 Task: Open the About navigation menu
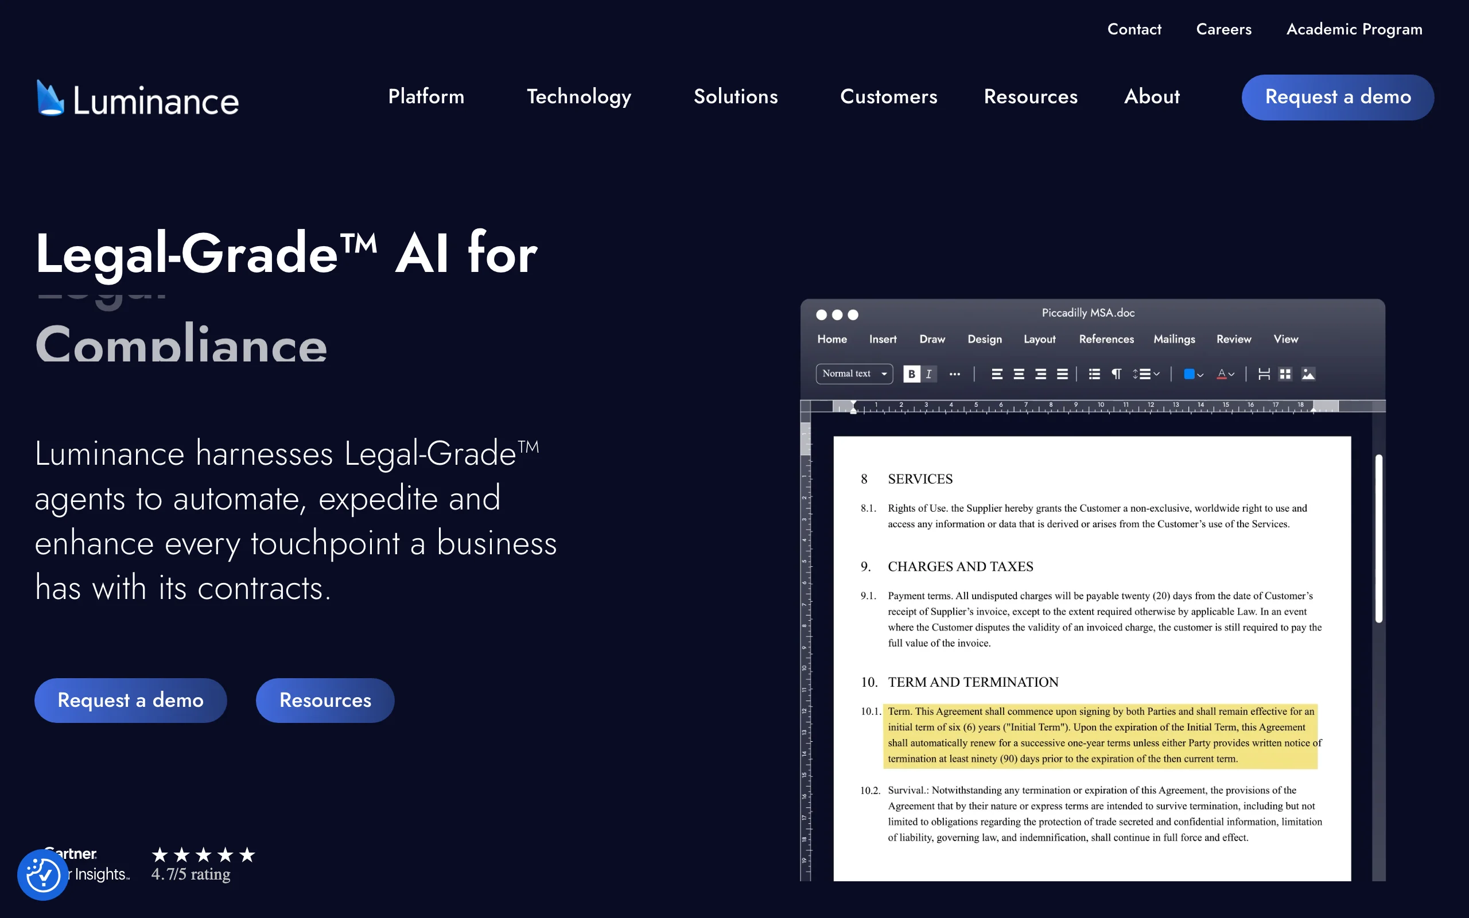(x=1152, y=96)
